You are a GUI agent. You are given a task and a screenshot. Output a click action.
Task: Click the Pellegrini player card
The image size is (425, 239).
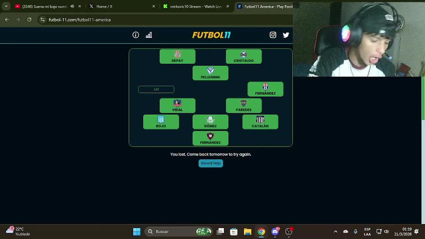click(210, 73)
